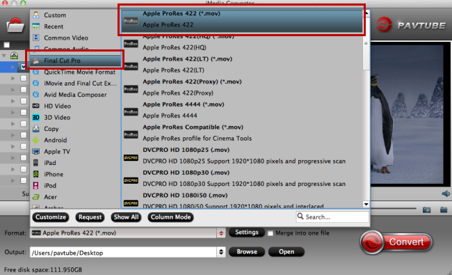Expand the first checked title row
This screenshot has width=452, height=275.
(x=13, y=67)
